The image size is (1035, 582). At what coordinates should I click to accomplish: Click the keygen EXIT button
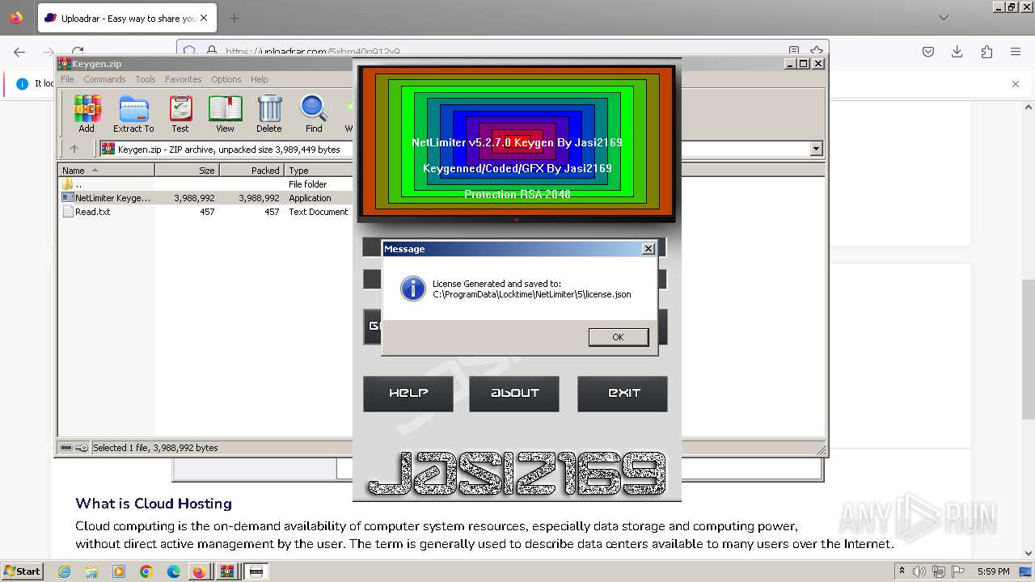(x=623, y=394)
